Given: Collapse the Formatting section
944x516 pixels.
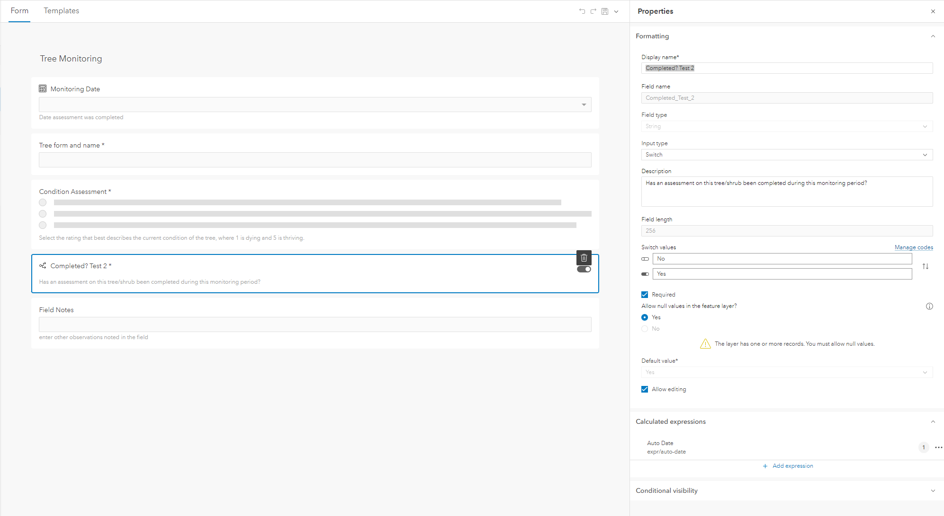Looking at the screenshot, I should point(932,36).
